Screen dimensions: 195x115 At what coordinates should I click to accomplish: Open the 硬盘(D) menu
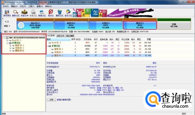14,6
